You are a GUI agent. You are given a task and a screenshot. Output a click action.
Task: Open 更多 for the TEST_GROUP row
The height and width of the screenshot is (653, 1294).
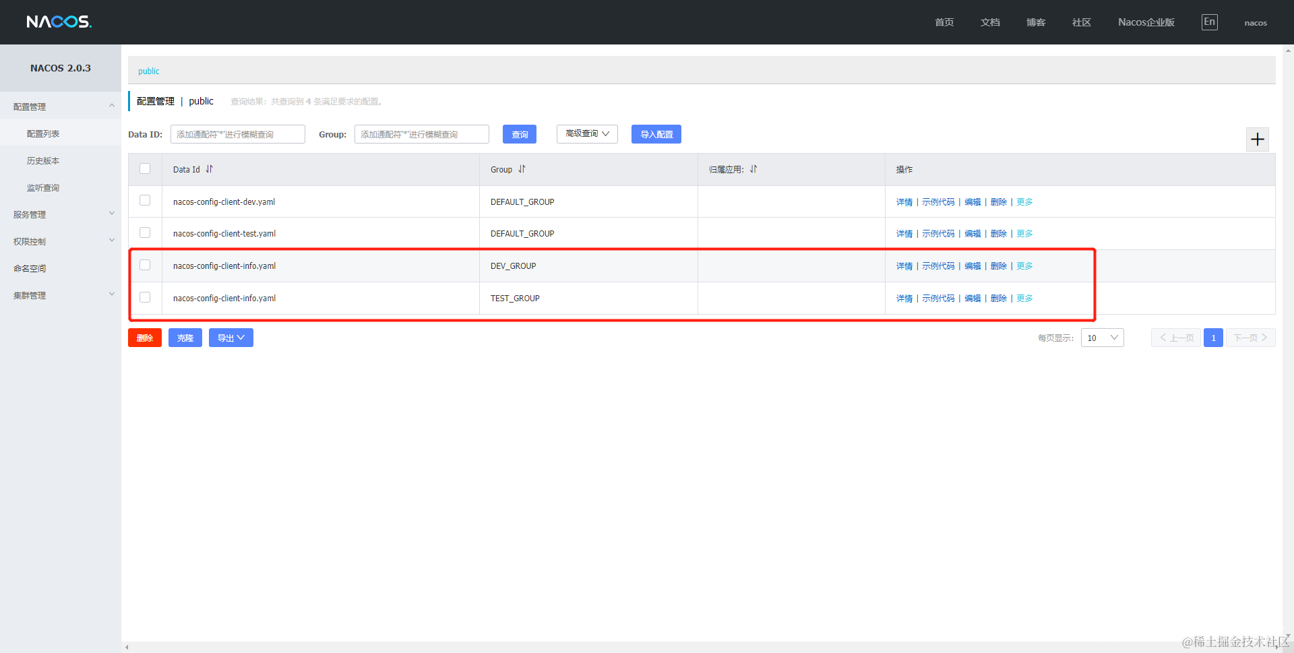(1024, 299)
